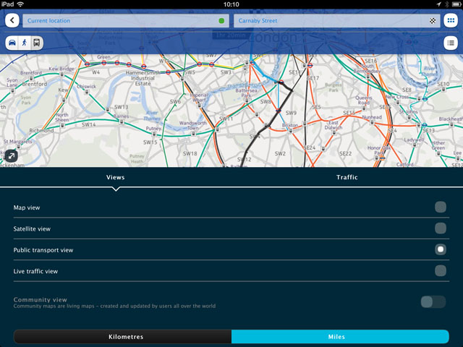Select Public transport view option
Image resolution: width=463 pixels, height=347 pixels.
231,250
